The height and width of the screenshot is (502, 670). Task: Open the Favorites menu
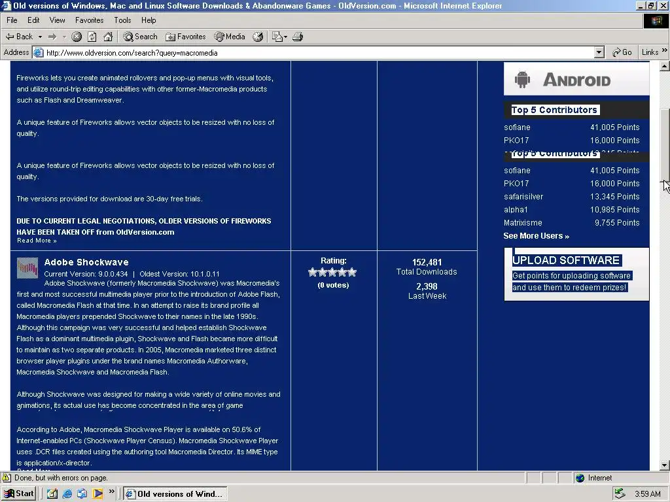tap(89, 20)
